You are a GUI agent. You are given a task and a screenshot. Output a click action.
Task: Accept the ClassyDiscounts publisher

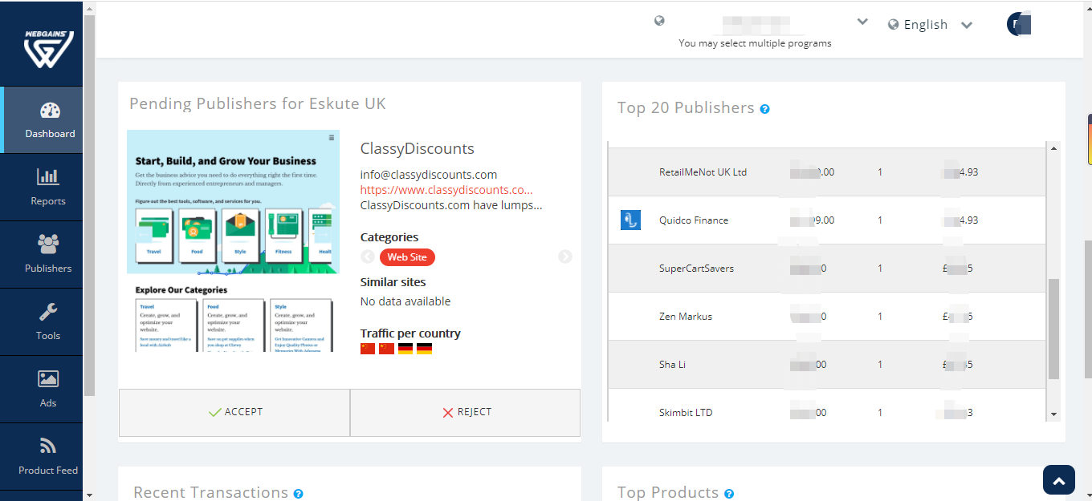234,412
